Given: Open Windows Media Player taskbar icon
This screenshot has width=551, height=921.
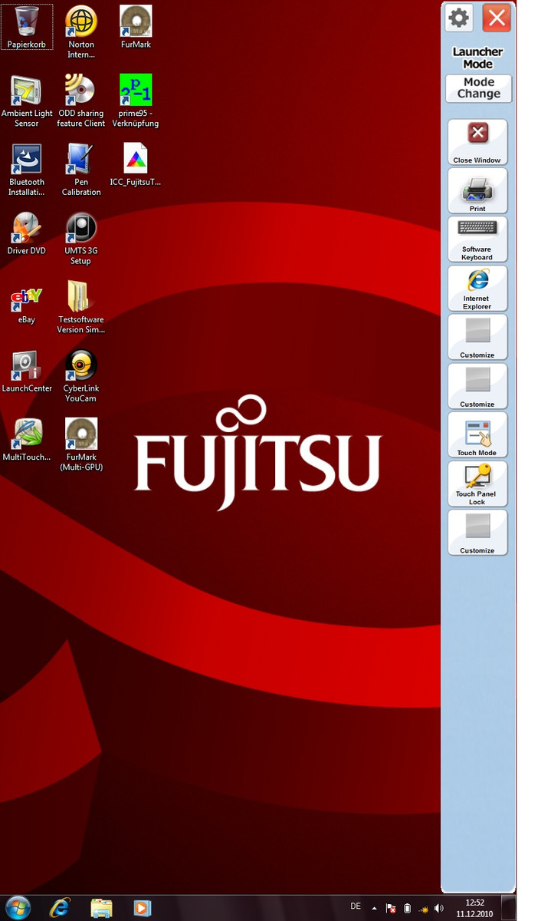Looking at the screenshot, I should [143, 908].
